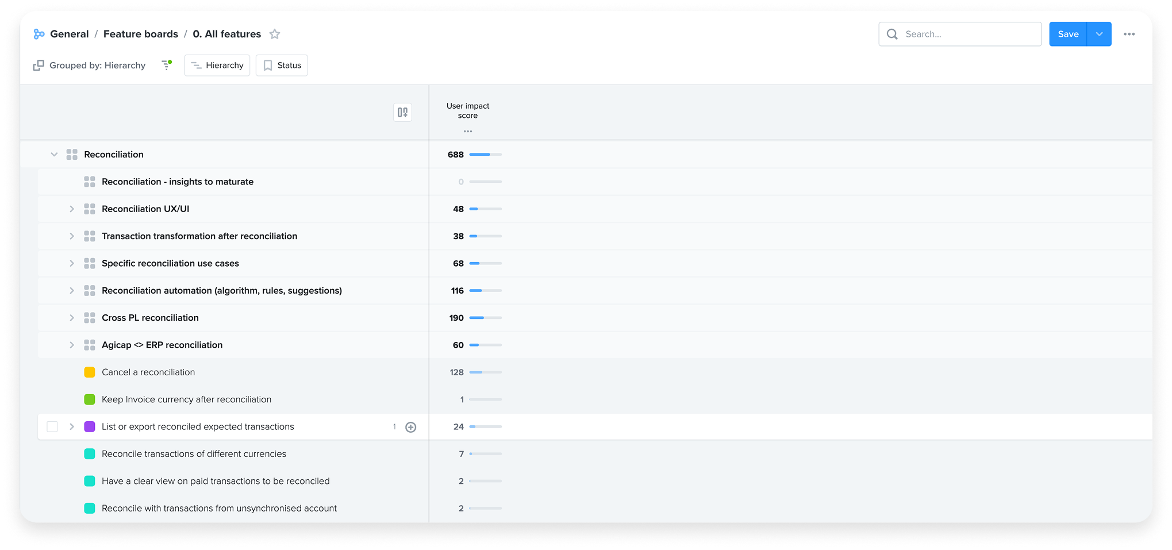Screen dimensions: 1172x550
Task: Click the Reconciliation UX/UI component icon
Action: (x=90, y=209)
